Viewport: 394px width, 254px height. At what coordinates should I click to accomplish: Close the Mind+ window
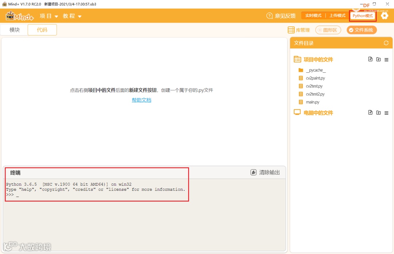[x=387, y=4]
